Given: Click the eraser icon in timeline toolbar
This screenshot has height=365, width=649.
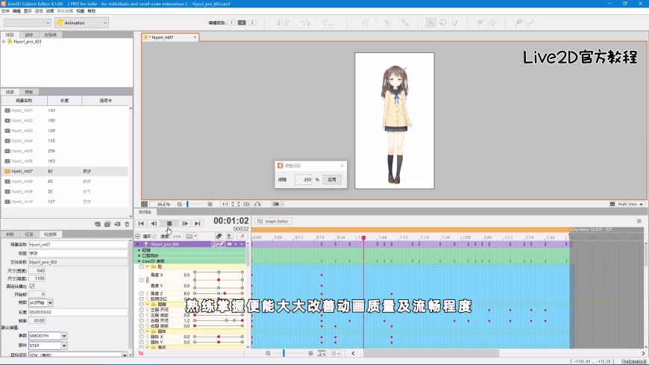Looking at the screenshot, I should [x=219, y=236].
